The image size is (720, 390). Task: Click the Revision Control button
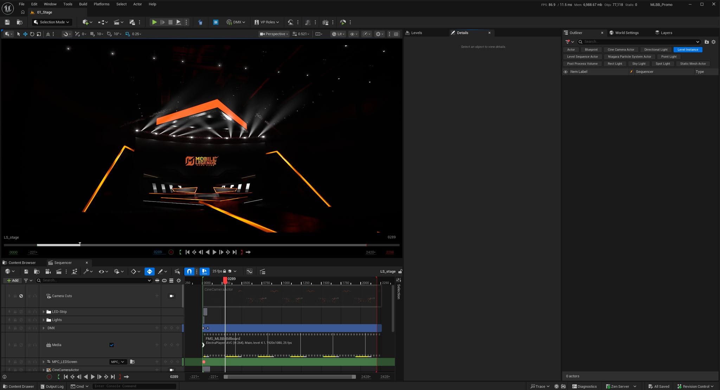tap(695, 386)
